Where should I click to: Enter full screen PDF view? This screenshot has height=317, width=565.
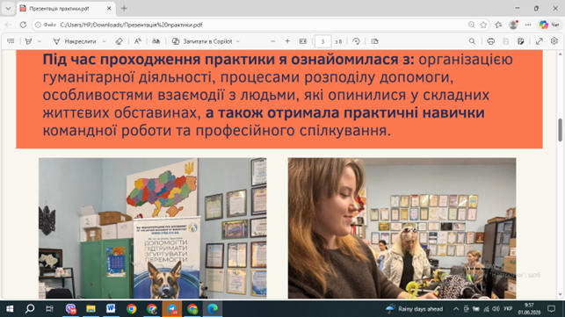pos(540,41)
